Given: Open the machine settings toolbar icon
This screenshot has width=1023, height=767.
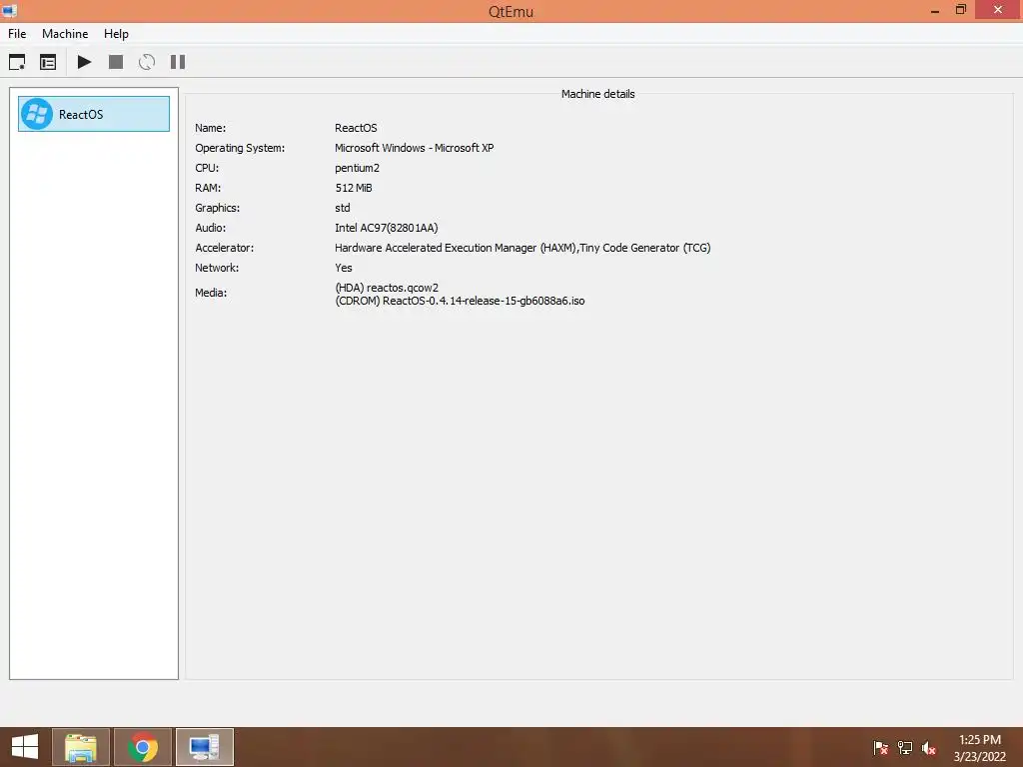Looking at the screenshot, I should [48, 62].
